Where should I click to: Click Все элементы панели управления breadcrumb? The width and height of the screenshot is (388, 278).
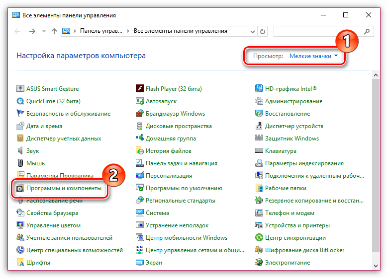[181, 31]
